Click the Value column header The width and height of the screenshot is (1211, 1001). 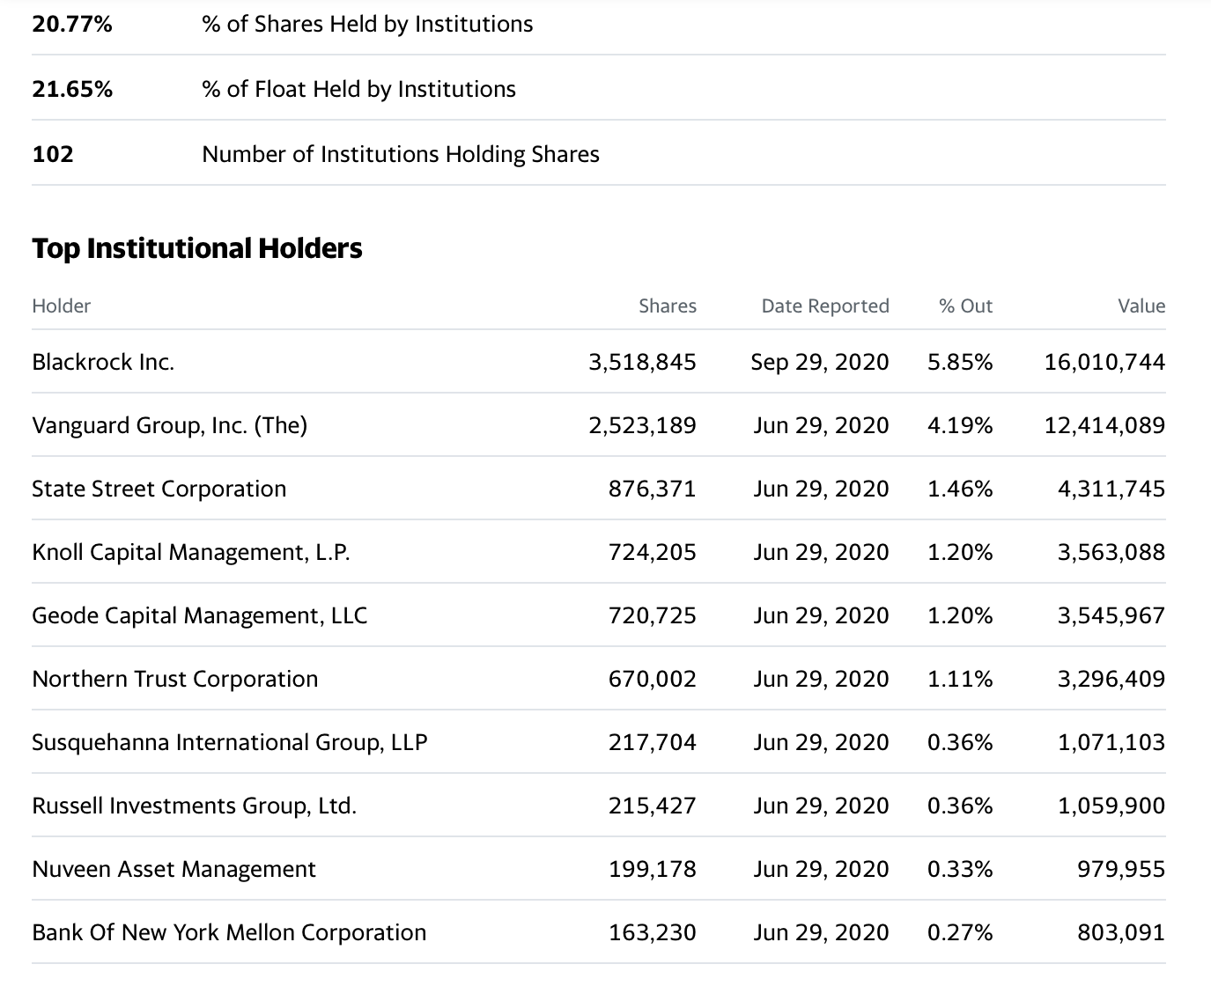(x=1141, y=305)
